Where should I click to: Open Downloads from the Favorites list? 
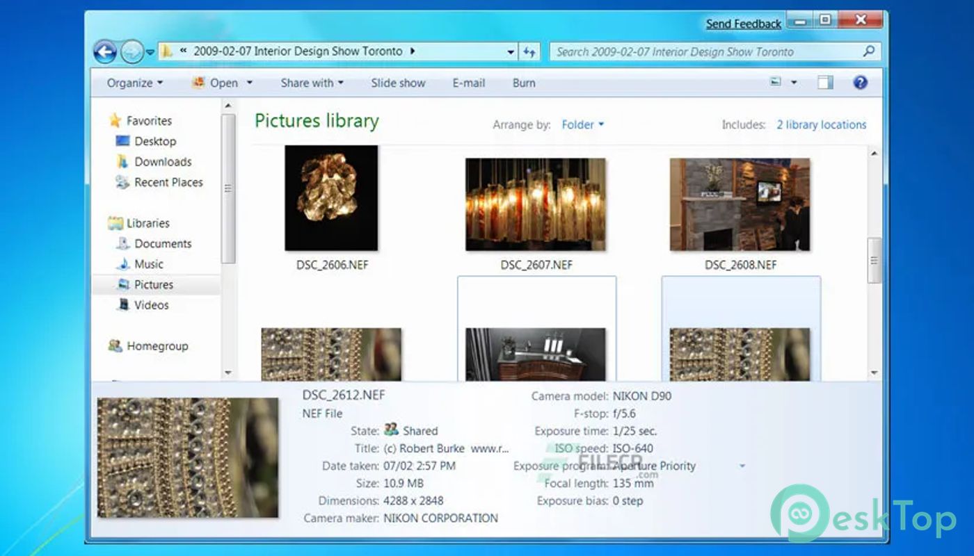coord(162,162)
